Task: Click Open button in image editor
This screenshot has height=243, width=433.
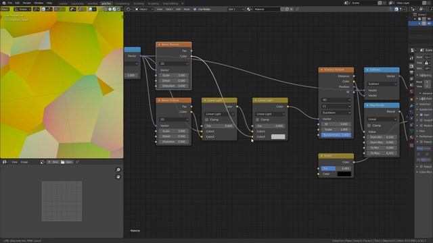Action: click(67, 162)
